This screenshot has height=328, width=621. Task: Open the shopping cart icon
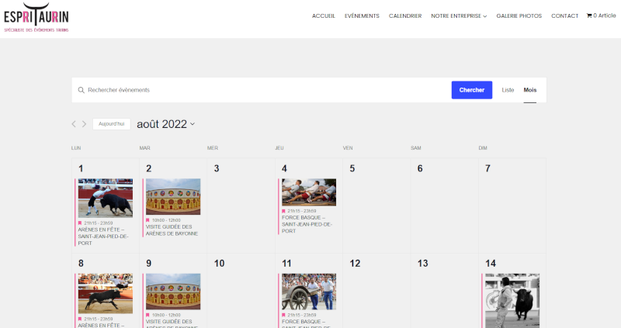tap(589, 16)
